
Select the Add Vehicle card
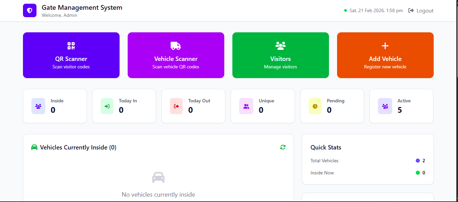(385, 55)
